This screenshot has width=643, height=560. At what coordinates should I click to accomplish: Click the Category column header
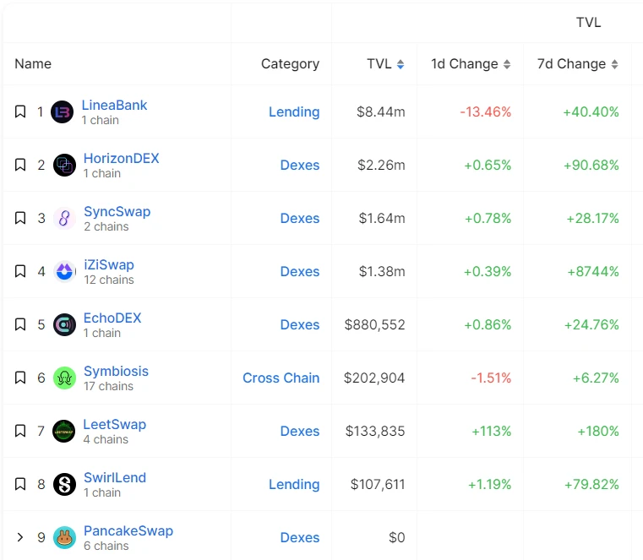coord(291,64)
